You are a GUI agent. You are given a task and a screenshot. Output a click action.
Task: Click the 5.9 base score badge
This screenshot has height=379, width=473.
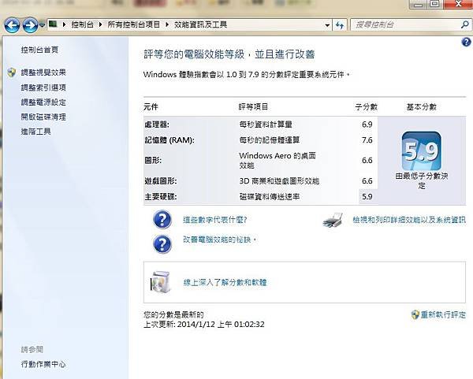pos(422,150)
